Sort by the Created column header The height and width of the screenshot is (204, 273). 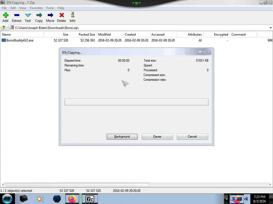click(x=137, y=35)
